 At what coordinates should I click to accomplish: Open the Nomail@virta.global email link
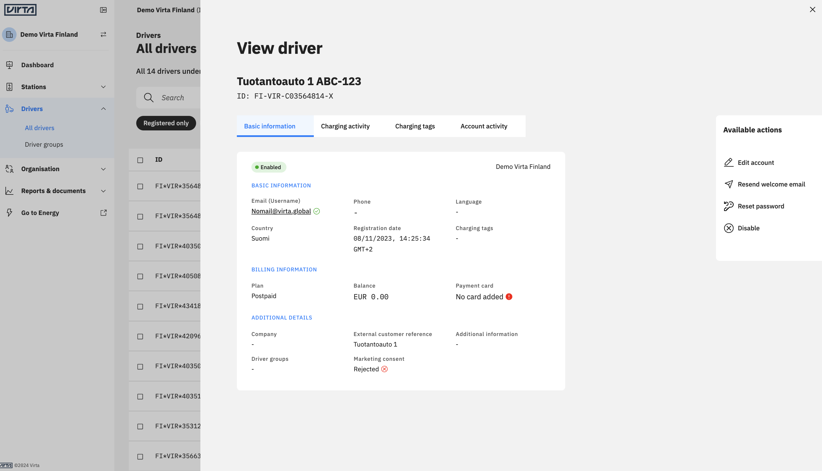(x=281, y=211)
